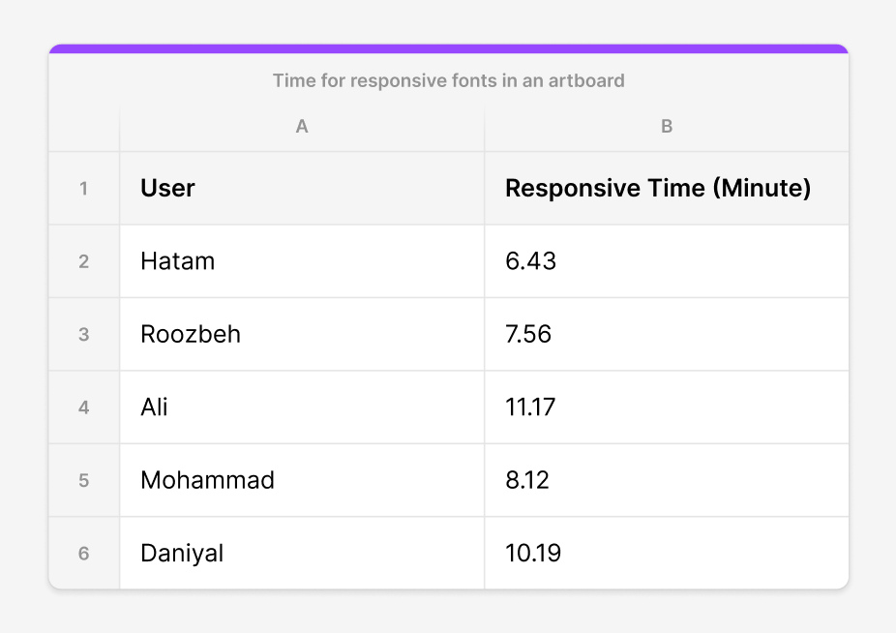
Task: Select row 2 header number
Action: (84, 261)
